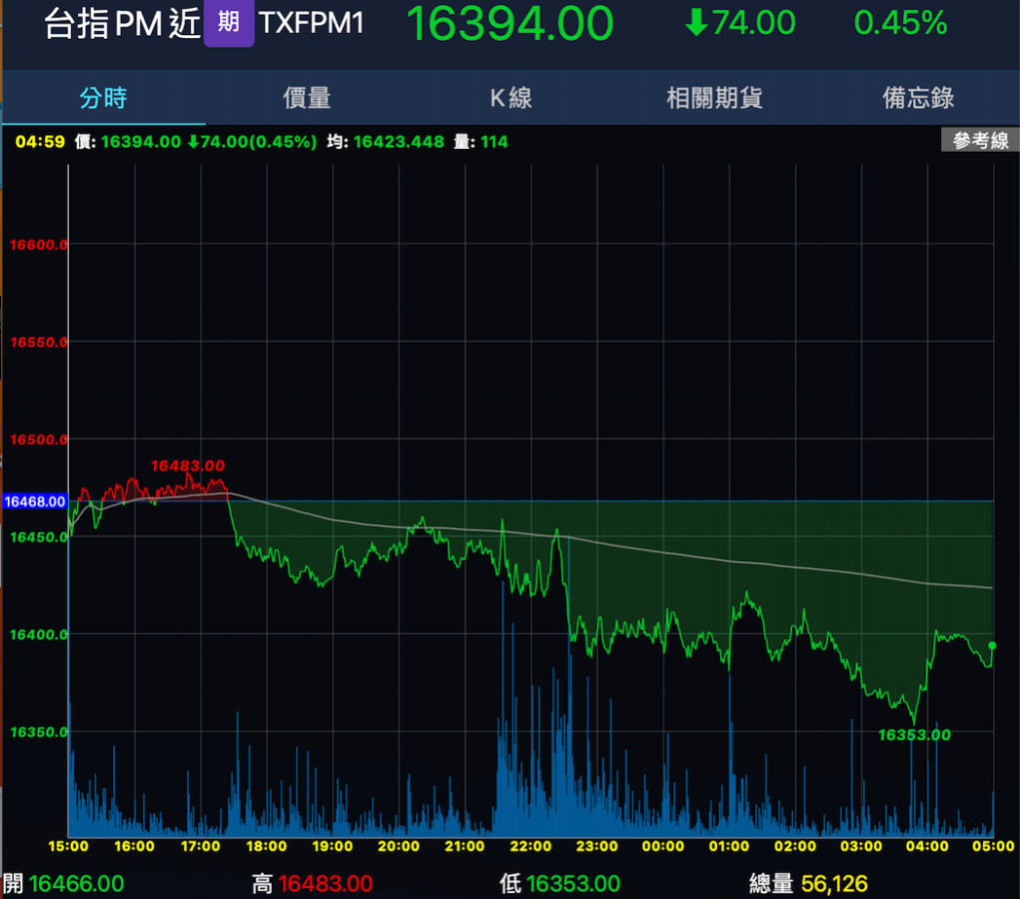Click the 23:00 time axis label
1020x899 pixels.
(597, 846)
